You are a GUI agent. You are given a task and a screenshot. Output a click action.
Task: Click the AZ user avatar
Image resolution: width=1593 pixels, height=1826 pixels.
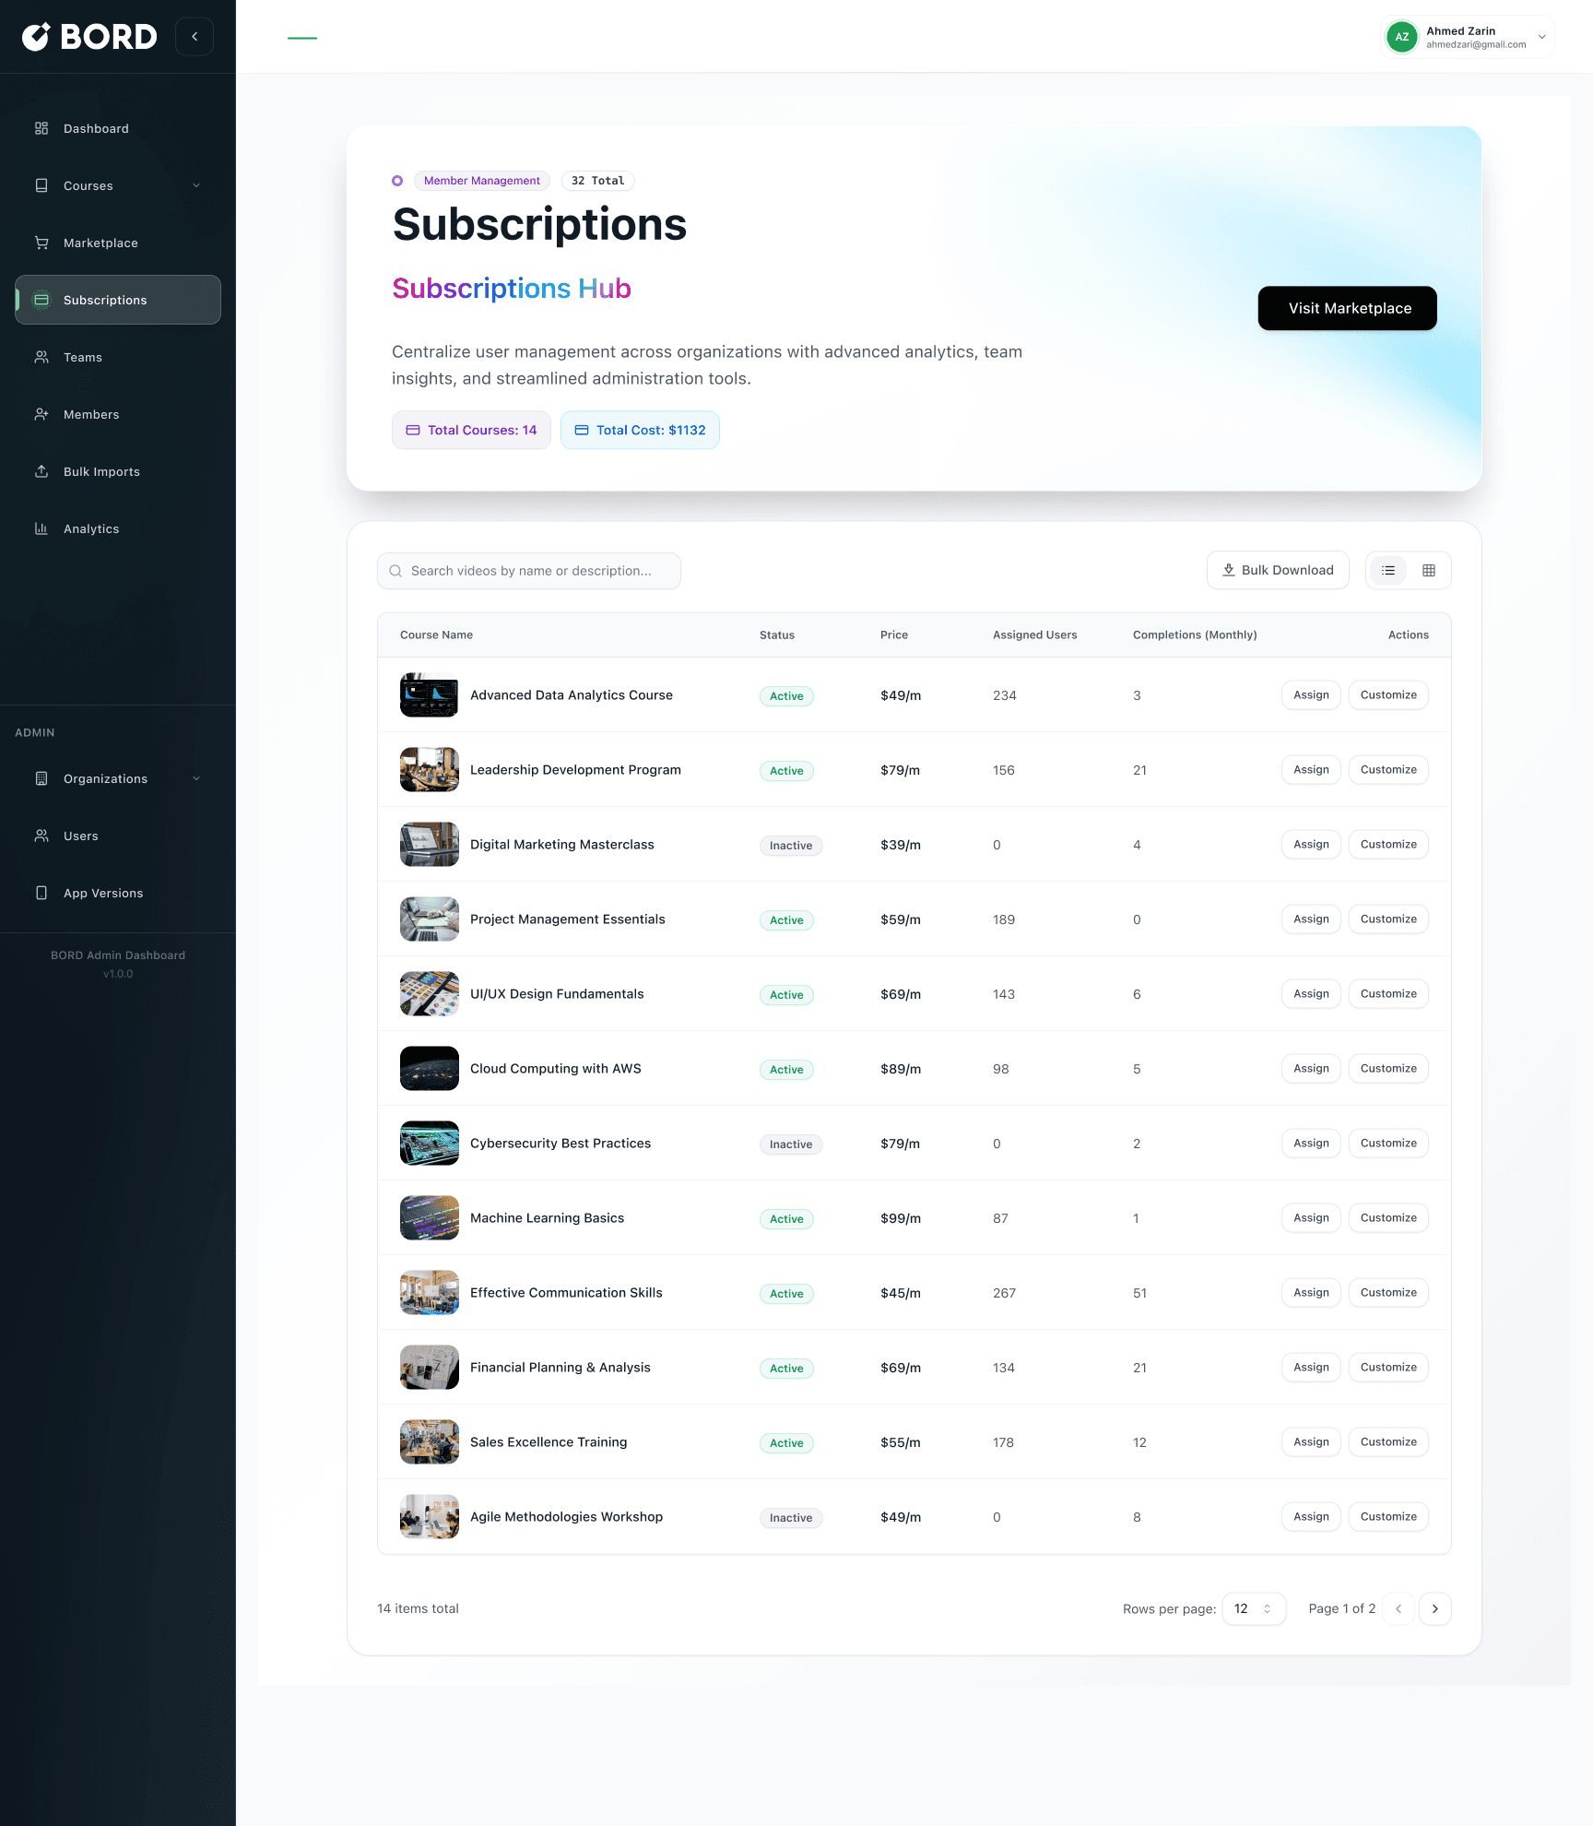click(x=1402, y=37)
